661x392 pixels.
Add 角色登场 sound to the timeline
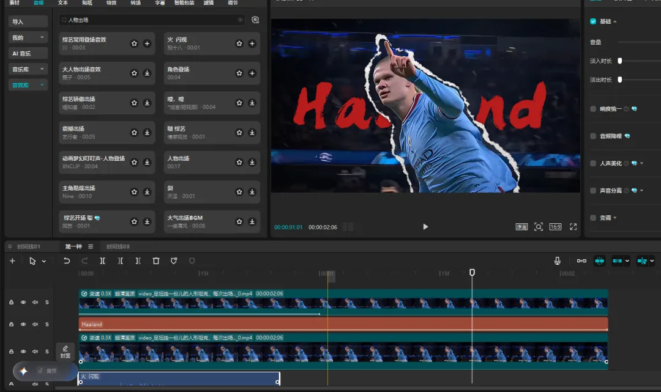(x=252, y=73)
